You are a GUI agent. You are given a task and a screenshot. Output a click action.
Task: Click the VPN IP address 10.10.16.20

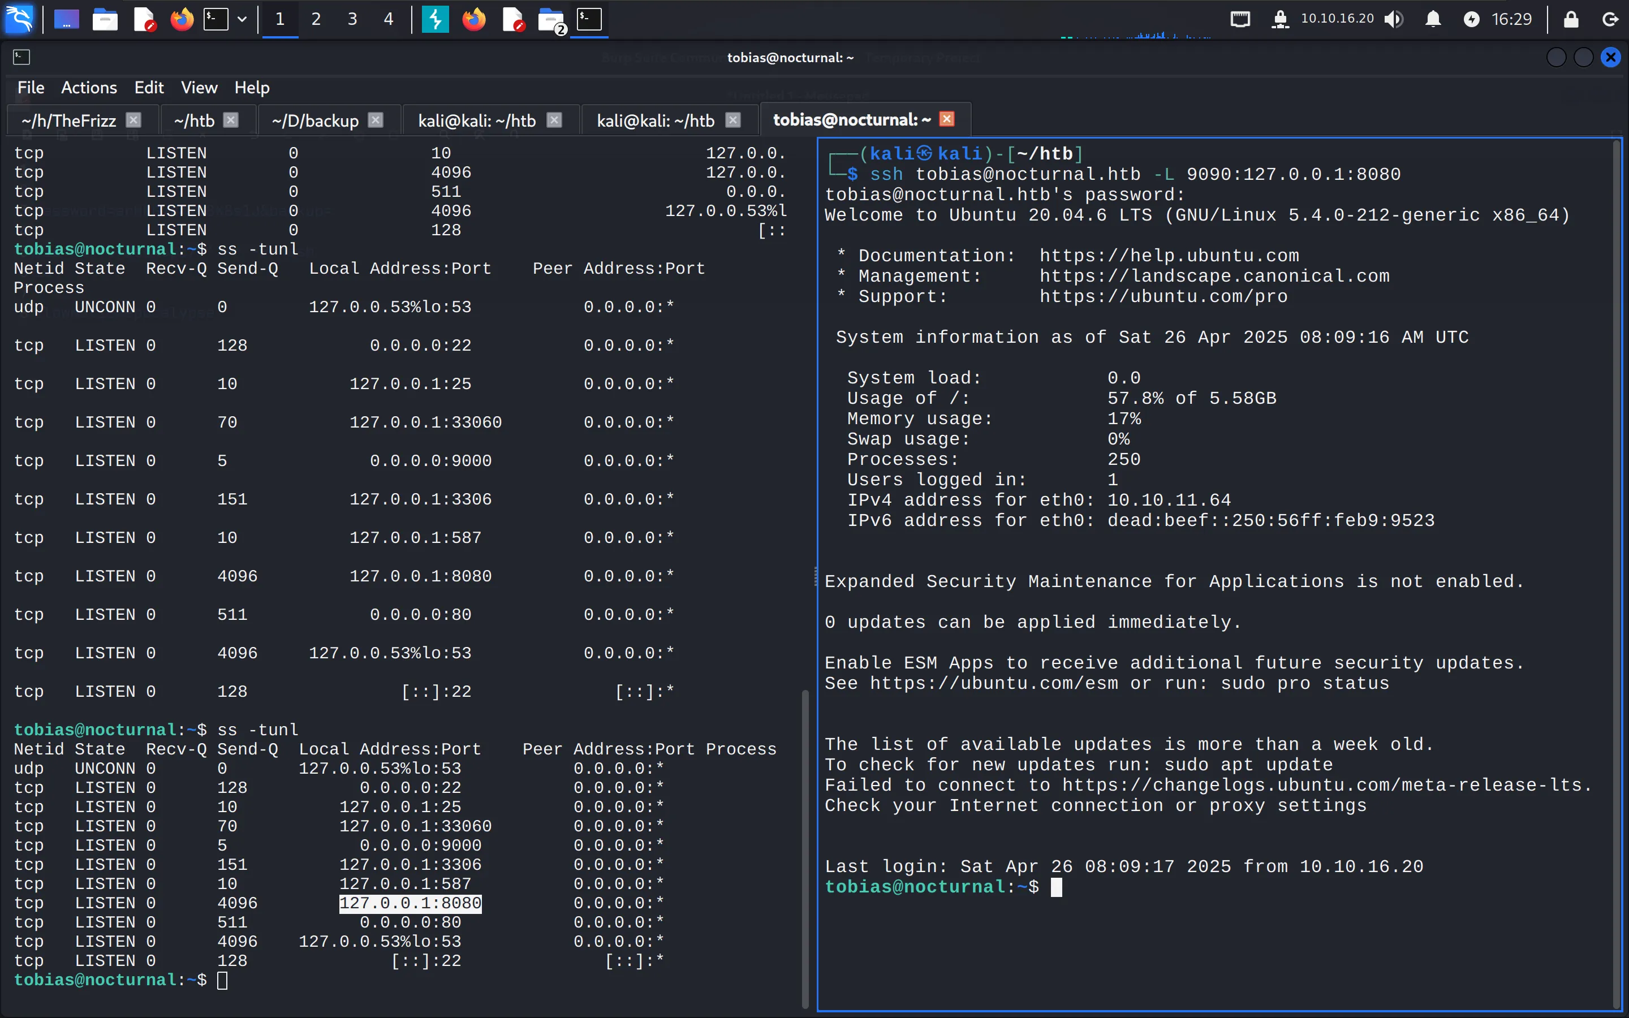tap(1337, 18)
